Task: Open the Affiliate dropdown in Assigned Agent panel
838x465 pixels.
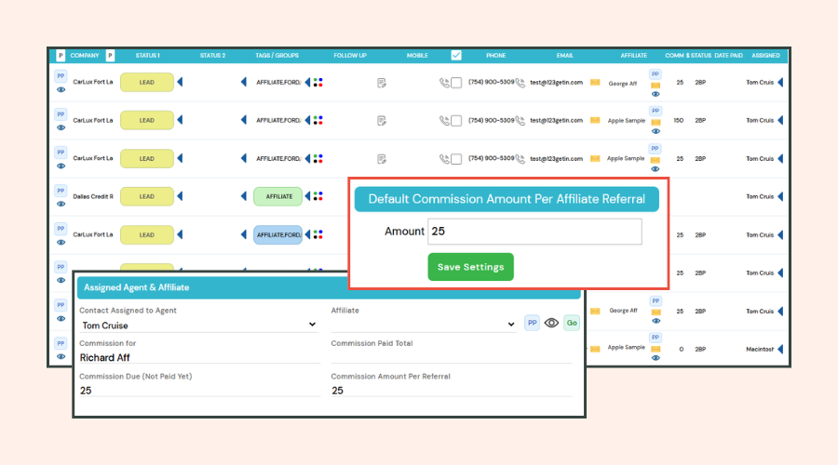Action: coord(424,324)
